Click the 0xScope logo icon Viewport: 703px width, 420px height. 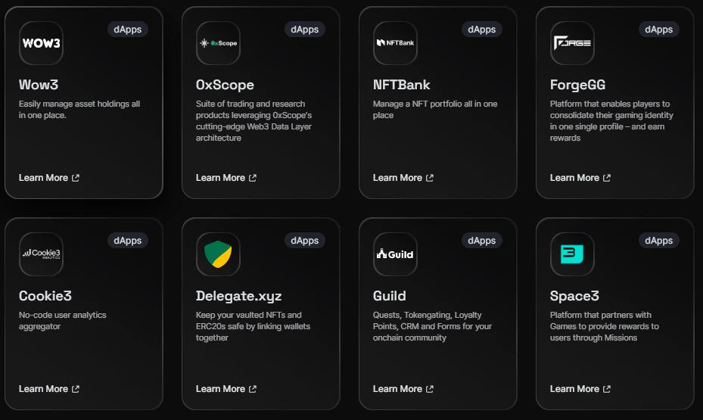pos(218,43)
